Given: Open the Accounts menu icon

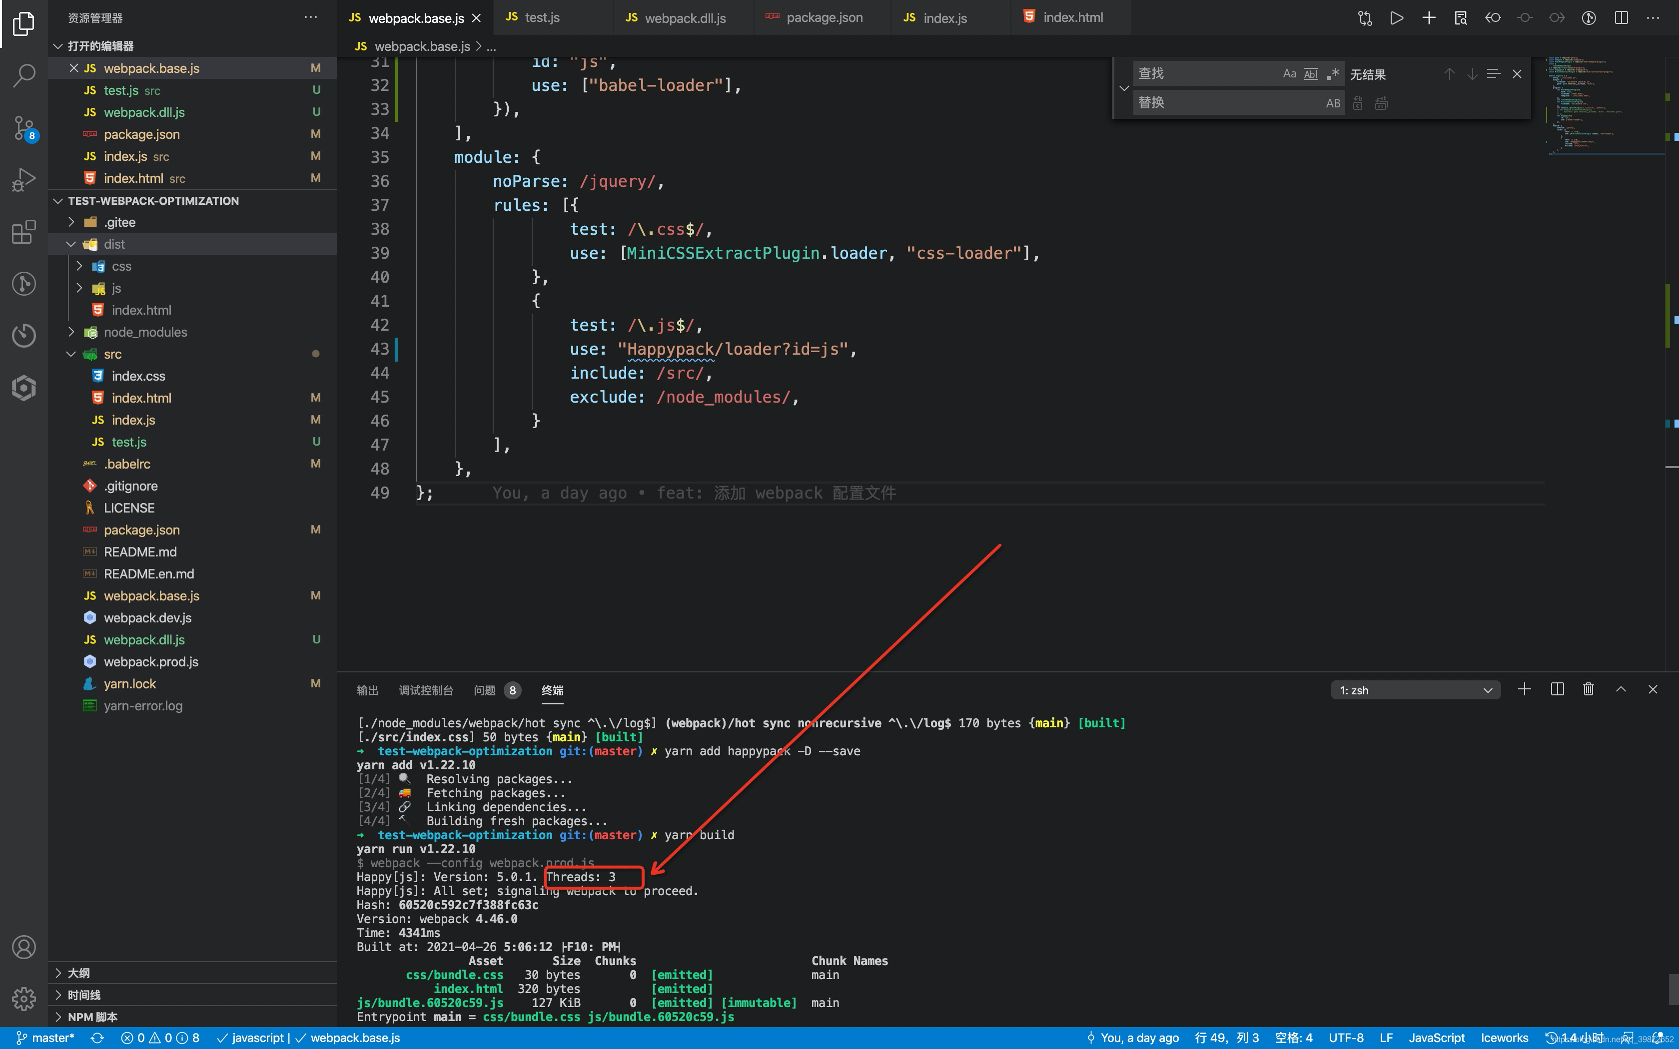Looking at the screenshot, I should (x=23, y=946).
